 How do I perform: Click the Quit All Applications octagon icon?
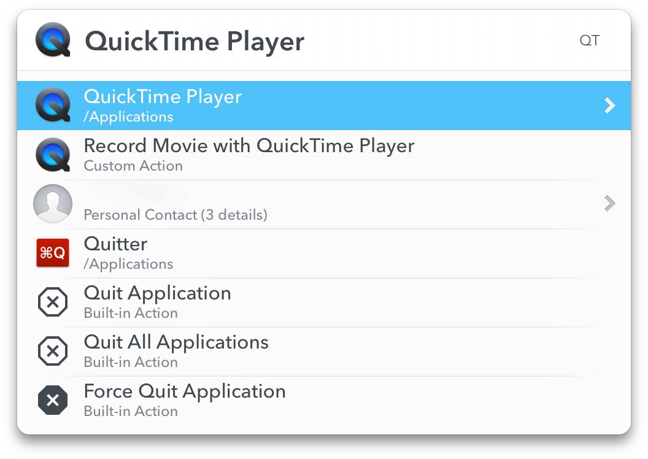coord(53,351)
